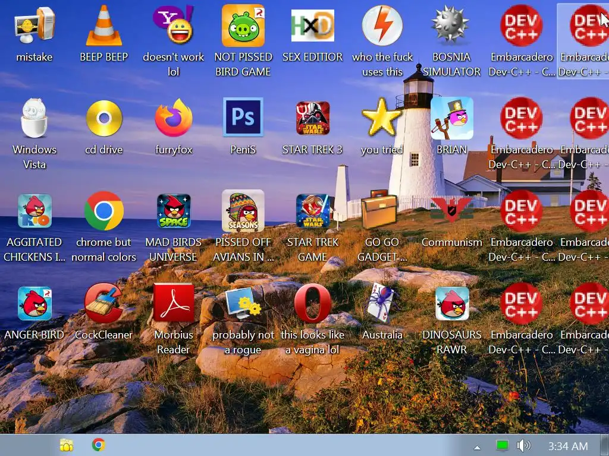609x456 pixels.
Task: Launch the red Opera browser icon
Action: (313, 303)
